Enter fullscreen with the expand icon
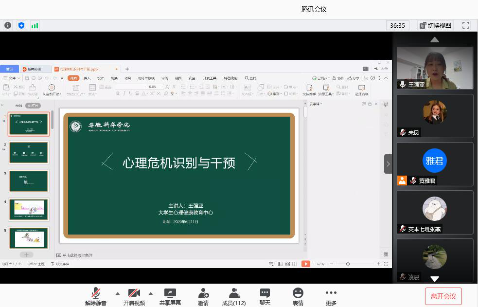 point(465,25)
